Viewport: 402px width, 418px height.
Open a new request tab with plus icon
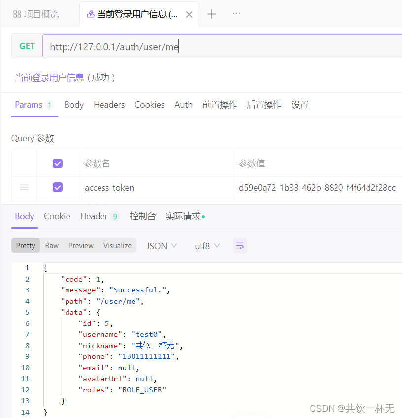(212, 14)
